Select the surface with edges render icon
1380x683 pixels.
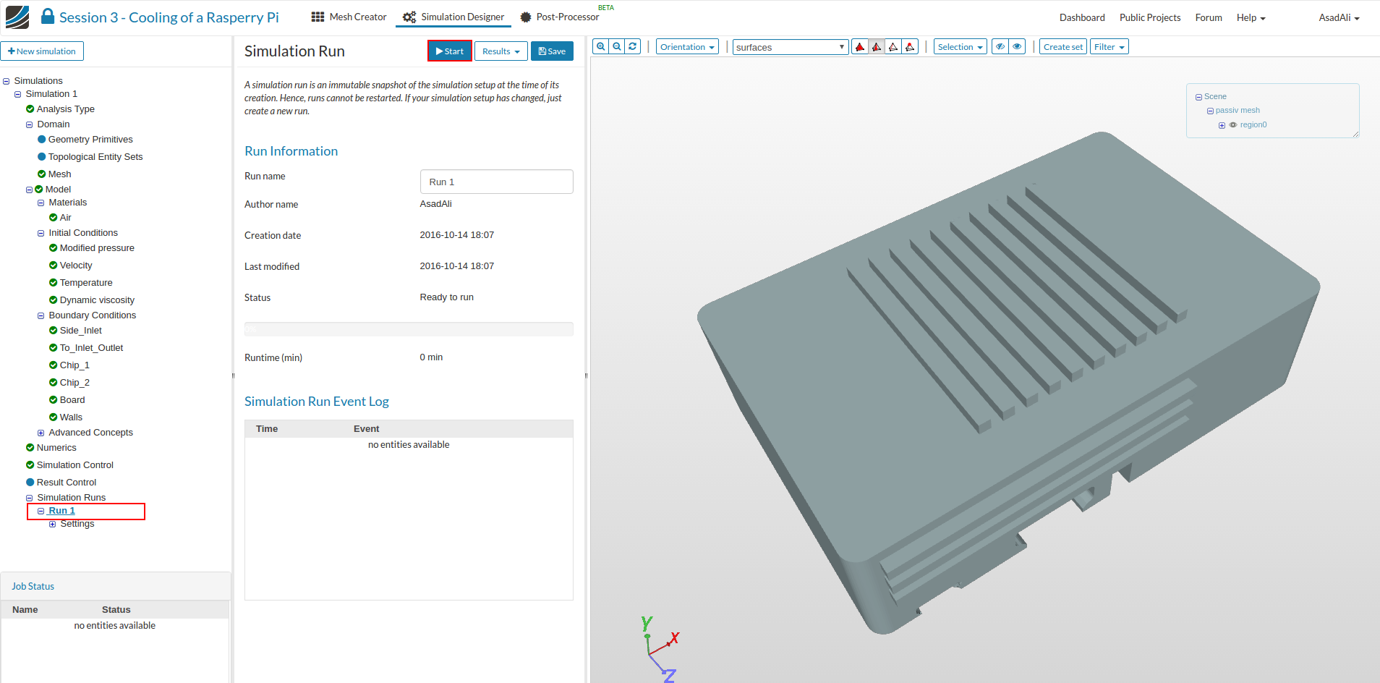pyautogui.click(x=877, y=47)
